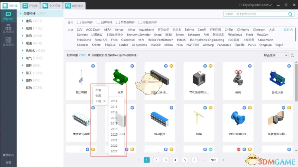Click the orange badge on 塔吊 card

211,108
